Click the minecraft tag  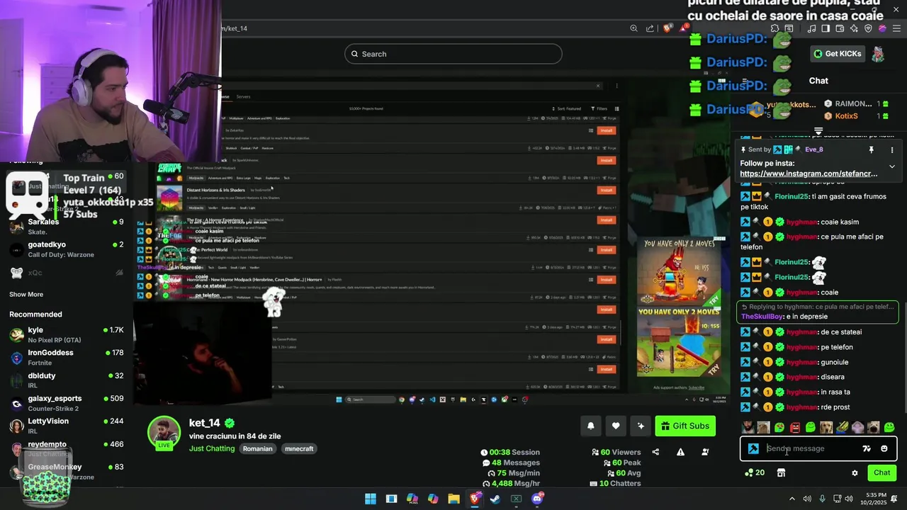[x=298, y=448]
